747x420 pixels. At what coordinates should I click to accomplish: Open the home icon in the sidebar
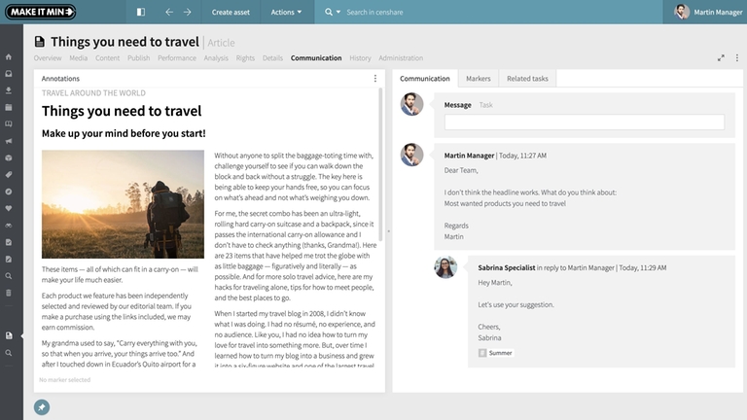[x=9, y=56]
